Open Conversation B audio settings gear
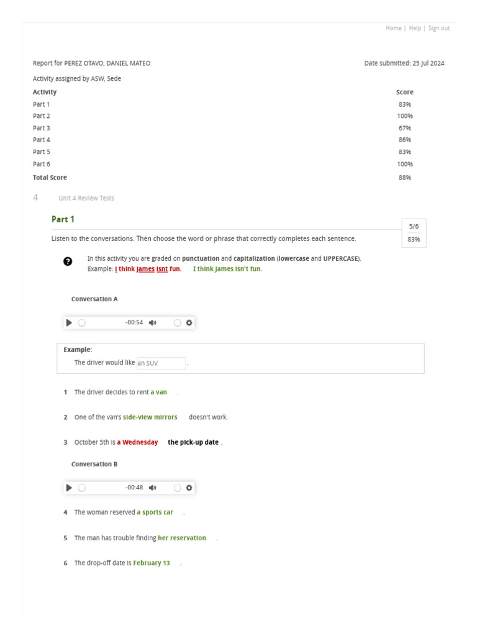The image size is (477, 636). 189,488
